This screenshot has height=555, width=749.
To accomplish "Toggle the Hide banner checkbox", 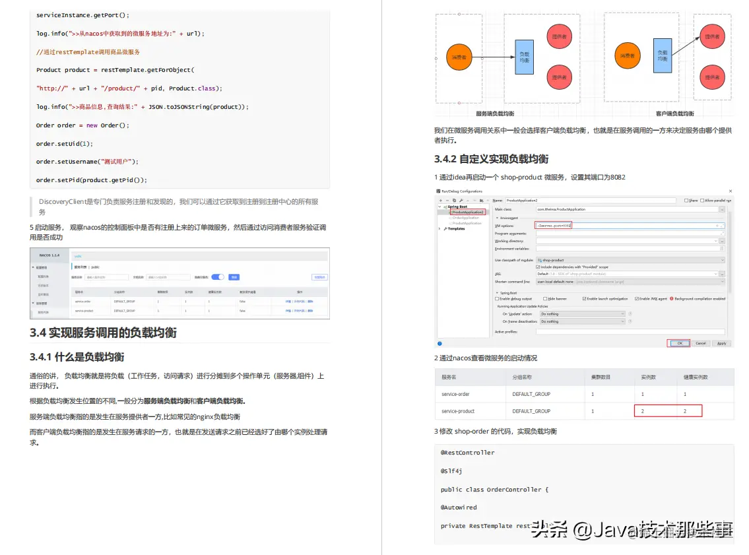I will [x=545, y=298].
